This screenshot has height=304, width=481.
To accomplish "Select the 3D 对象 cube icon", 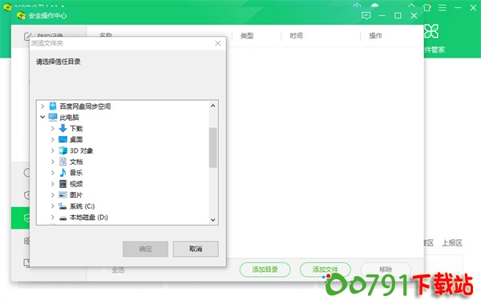I will [63, 150].
